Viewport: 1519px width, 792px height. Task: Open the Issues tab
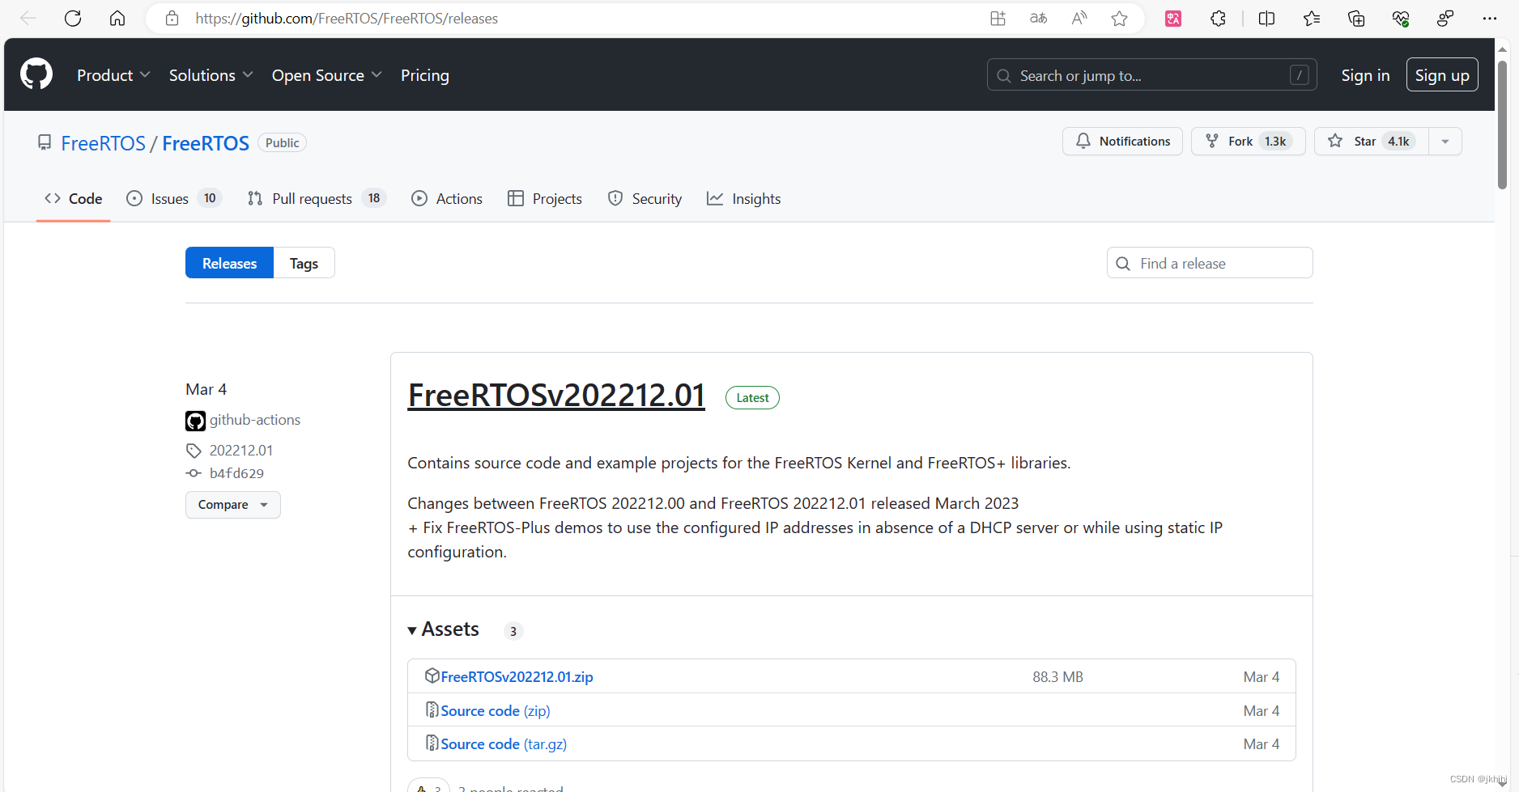point(174,199)
